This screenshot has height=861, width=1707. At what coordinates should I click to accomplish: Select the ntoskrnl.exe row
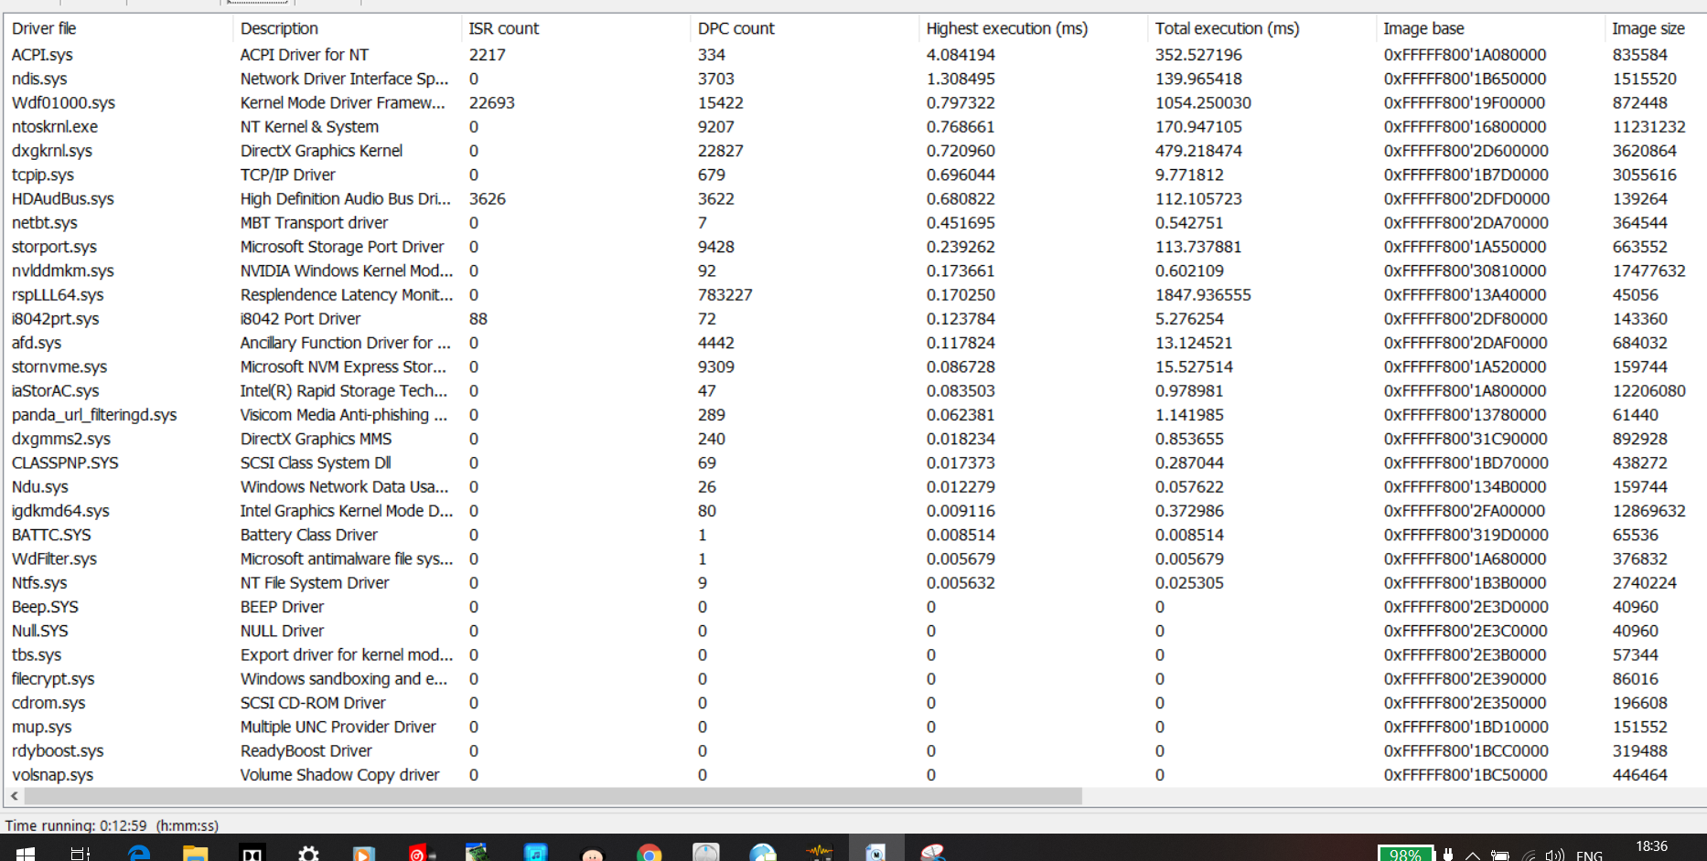855,126
